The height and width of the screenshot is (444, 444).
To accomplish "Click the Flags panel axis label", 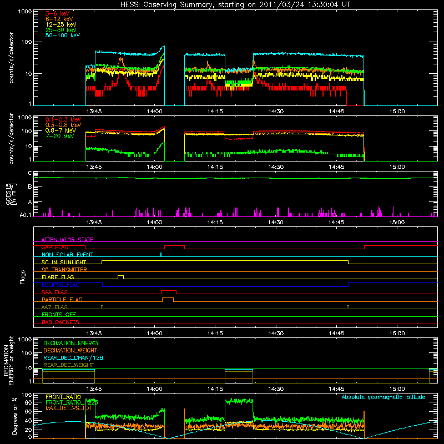I will (x=23, y=277).
